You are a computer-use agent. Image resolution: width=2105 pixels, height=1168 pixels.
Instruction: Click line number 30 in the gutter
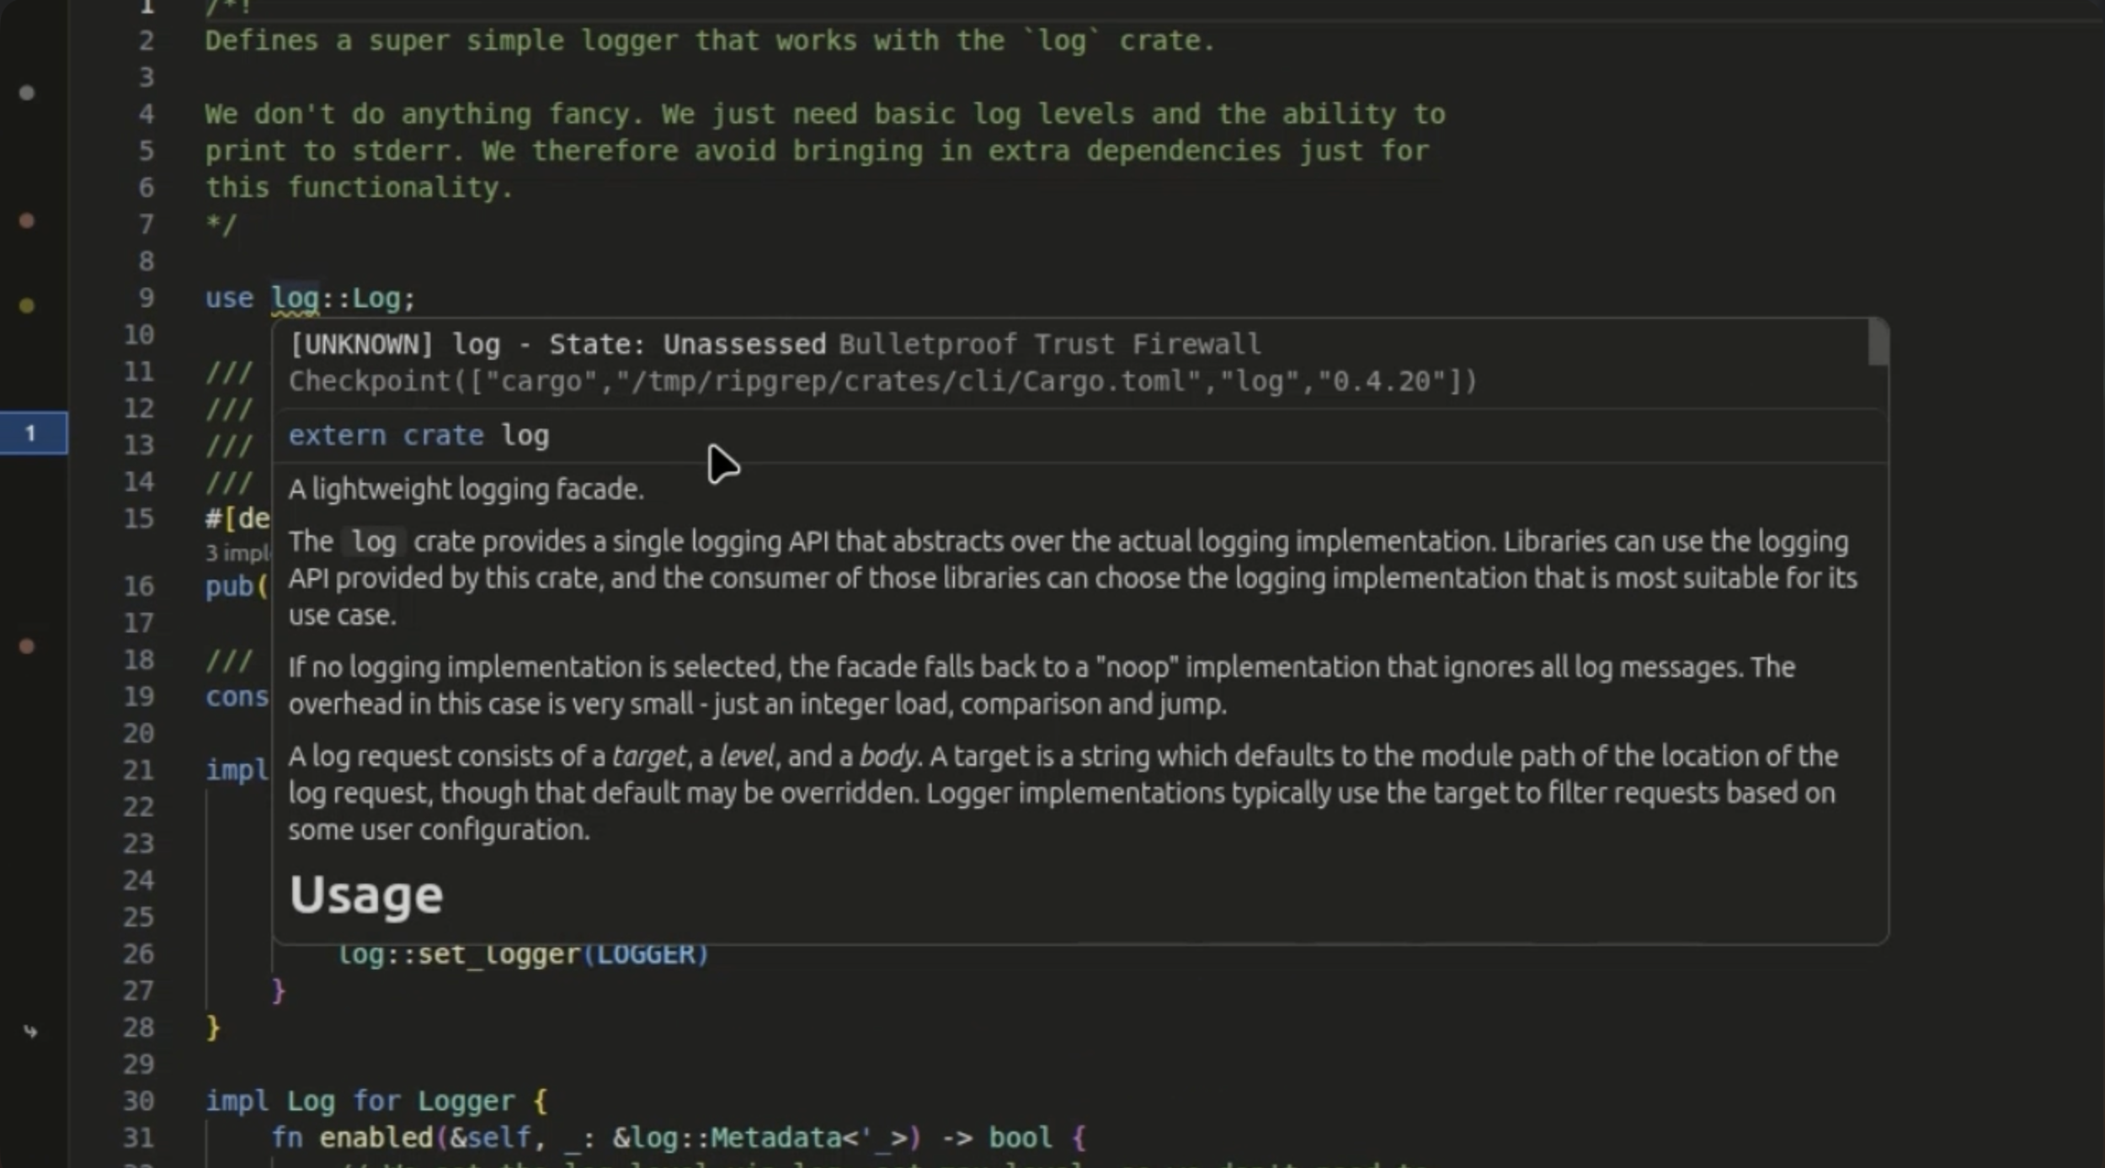(x=138, y=1101)
